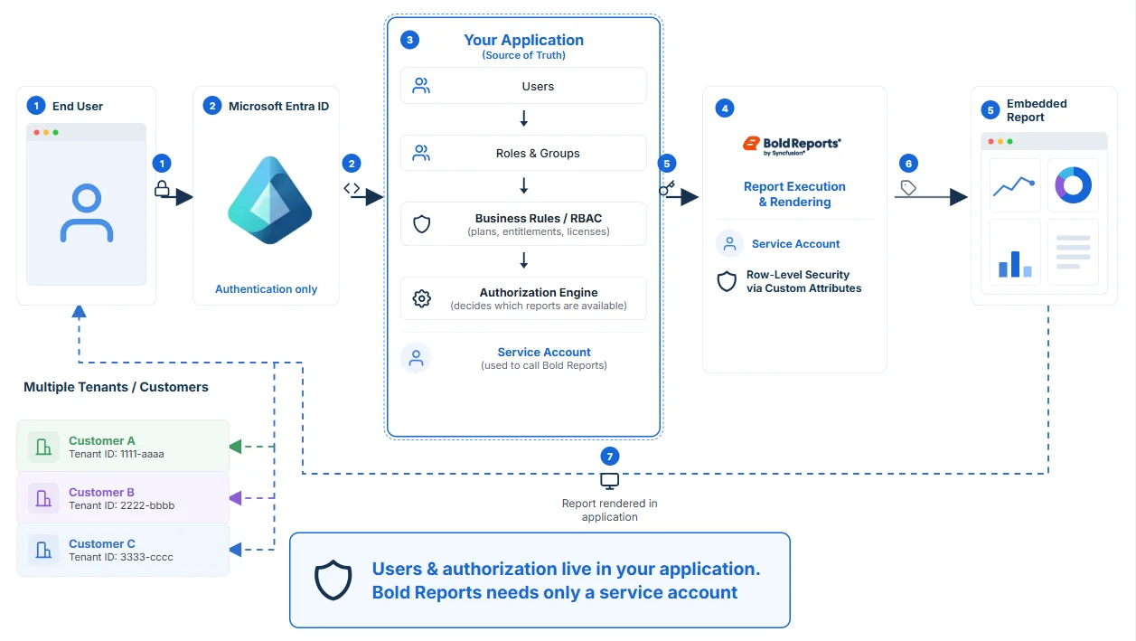Click the red dot in End User browser window

(x=37, y=132)
